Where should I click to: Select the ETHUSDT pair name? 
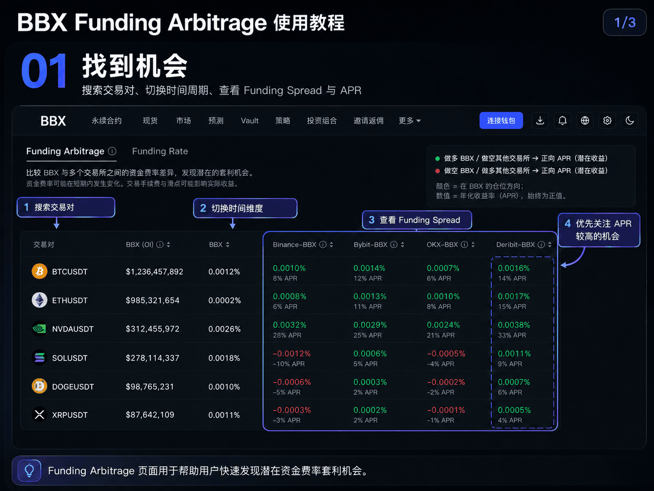coord(70,300)
